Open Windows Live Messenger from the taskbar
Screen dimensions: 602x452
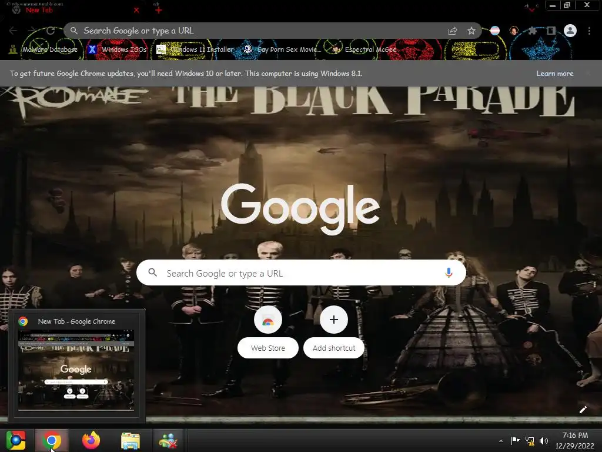coord(168,440)
